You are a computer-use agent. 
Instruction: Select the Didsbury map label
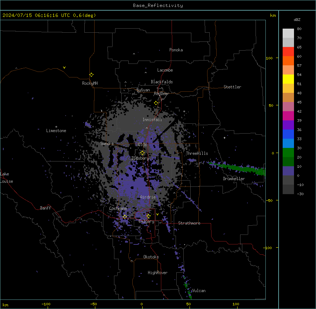coord(140,158)
